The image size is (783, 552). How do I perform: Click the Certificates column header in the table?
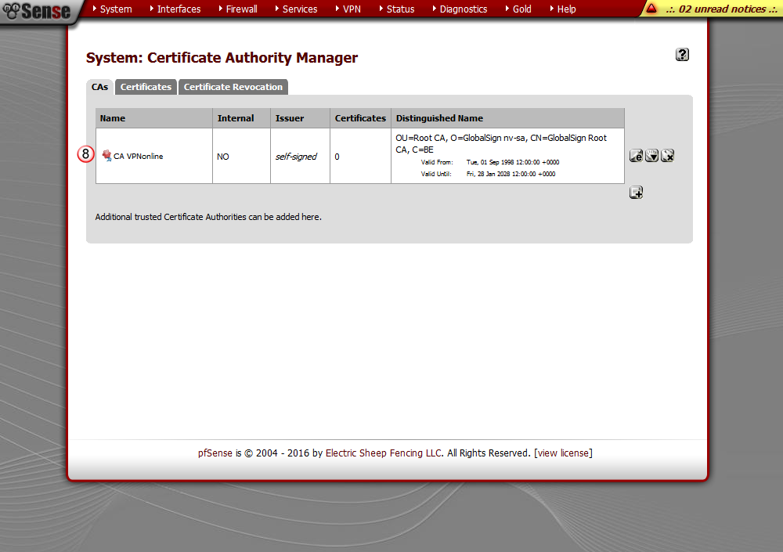click(360, 118)
